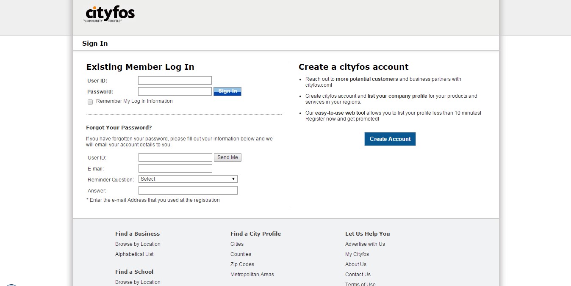The width and height of the screenshot is (571, 286).
Task: Click the "Create a cityfos account" heading
Action: pyautogui.click(x=354, y=67)
